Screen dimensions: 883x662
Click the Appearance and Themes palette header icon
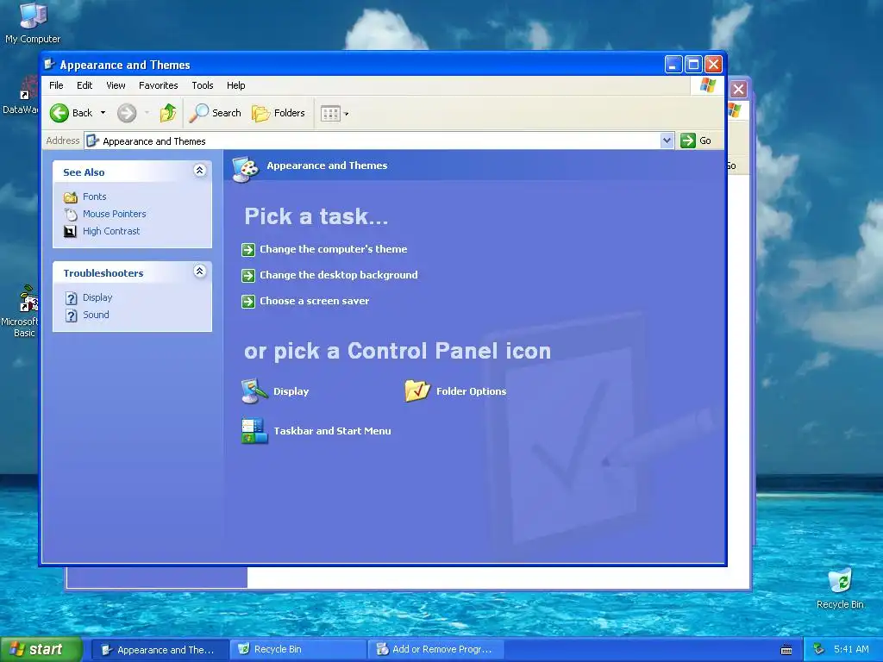(x=246, y=169)
